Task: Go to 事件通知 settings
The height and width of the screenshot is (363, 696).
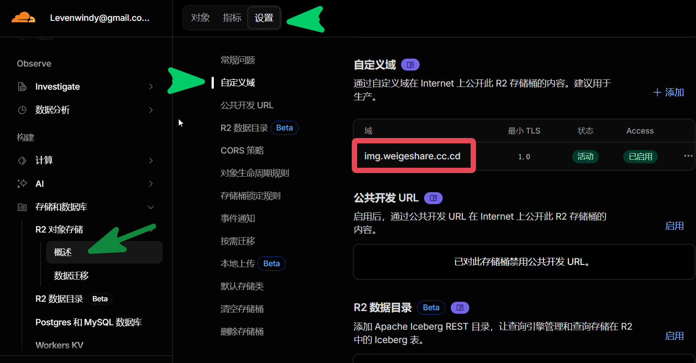Action: pyautogui.click(x=238, y=218)
